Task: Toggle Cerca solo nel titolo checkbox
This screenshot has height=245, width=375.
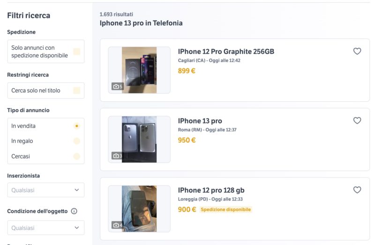Action: [x=76, y=90]
